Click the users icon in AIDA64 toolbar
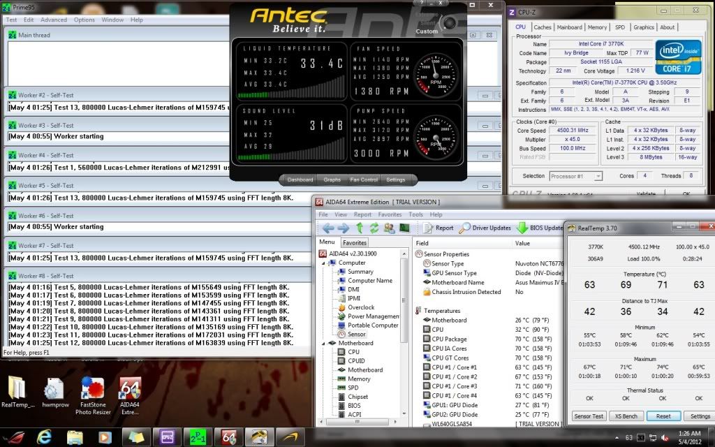This screenshot has width=715, height=447. coord(389,228)
